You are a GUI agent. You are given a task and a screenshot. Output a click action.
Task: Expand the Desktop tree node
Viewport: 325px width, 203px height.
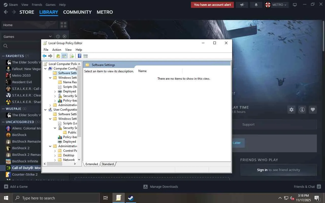(x=55, y=155)
